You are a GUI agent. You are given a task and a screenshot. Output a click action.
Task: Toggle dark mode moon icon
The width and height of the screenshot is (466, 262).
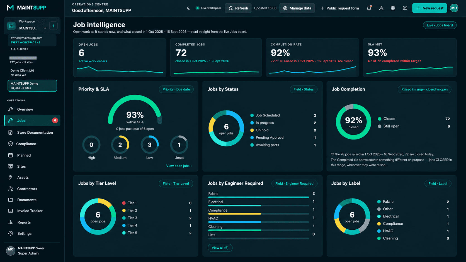189,8
